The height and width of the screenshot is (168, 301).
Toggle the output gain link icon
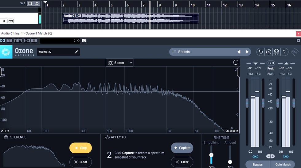[x=286, y=156]
